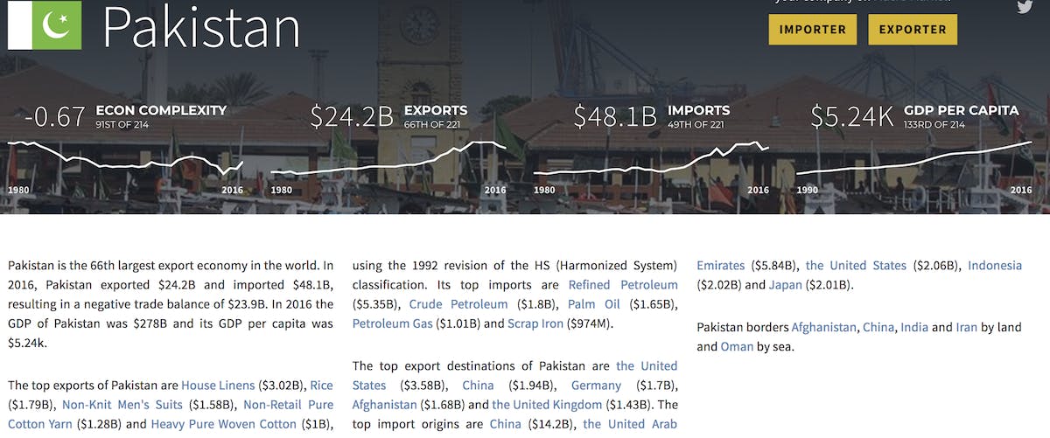The height and width of the screenshot is (438, 1050).
Task: Follow the Non-Knit Men's Suits link
Action: pos(122,405)
